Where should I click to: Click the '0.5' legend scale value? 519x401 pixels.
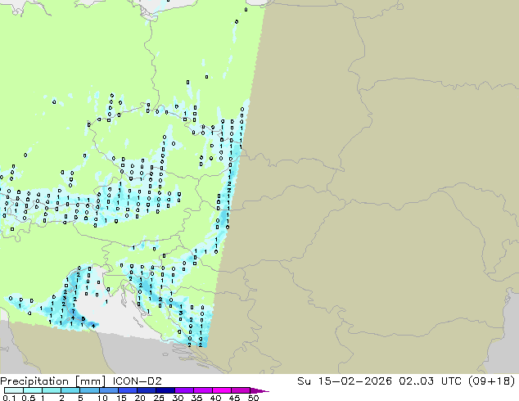click(x=29, y=398)
